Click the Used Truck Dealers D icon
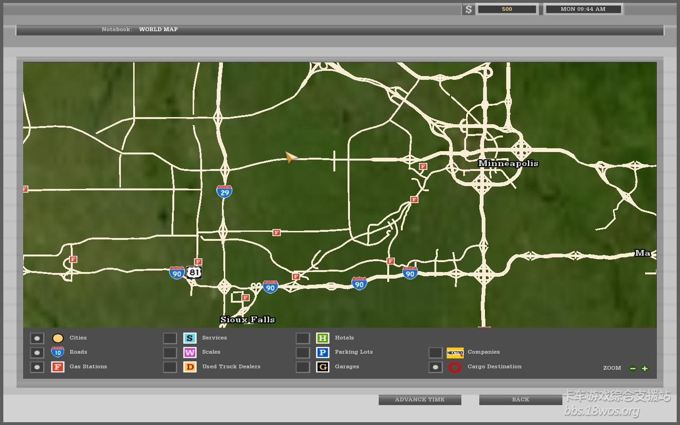Screen dimensions: 680x425 pyautogui.click(x=190, y=367)
